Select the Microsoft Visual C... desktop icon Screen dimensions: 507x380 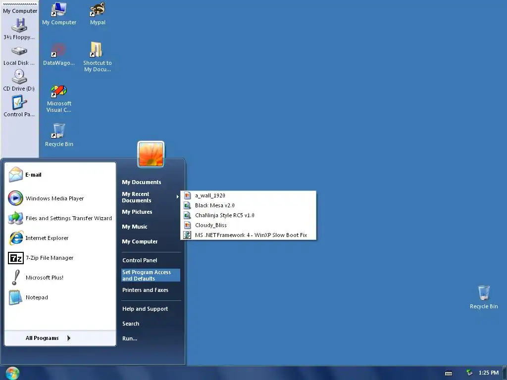click(x=59, y=91)
